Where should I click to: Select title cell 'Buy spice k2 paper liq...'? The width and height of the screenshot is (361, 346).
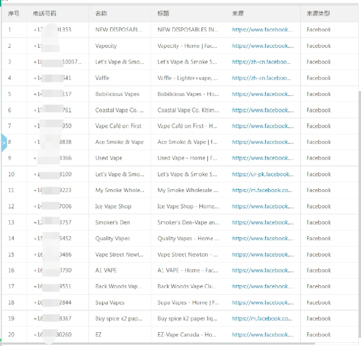[187, 319]
